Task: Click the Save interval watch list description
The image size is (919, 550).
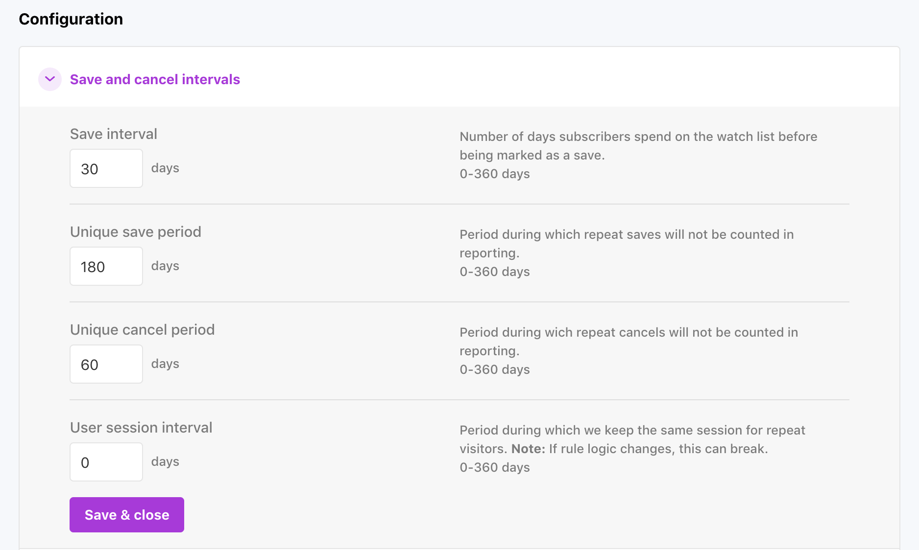Action: [x=638, y=146]
